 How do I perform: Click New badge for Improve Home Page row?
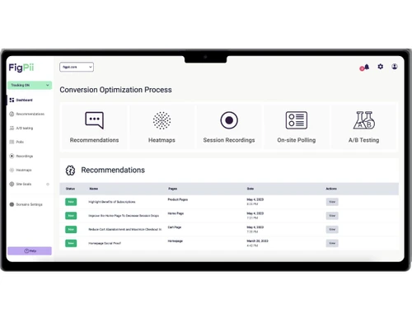pyautogui.click(x=71, y=216)
